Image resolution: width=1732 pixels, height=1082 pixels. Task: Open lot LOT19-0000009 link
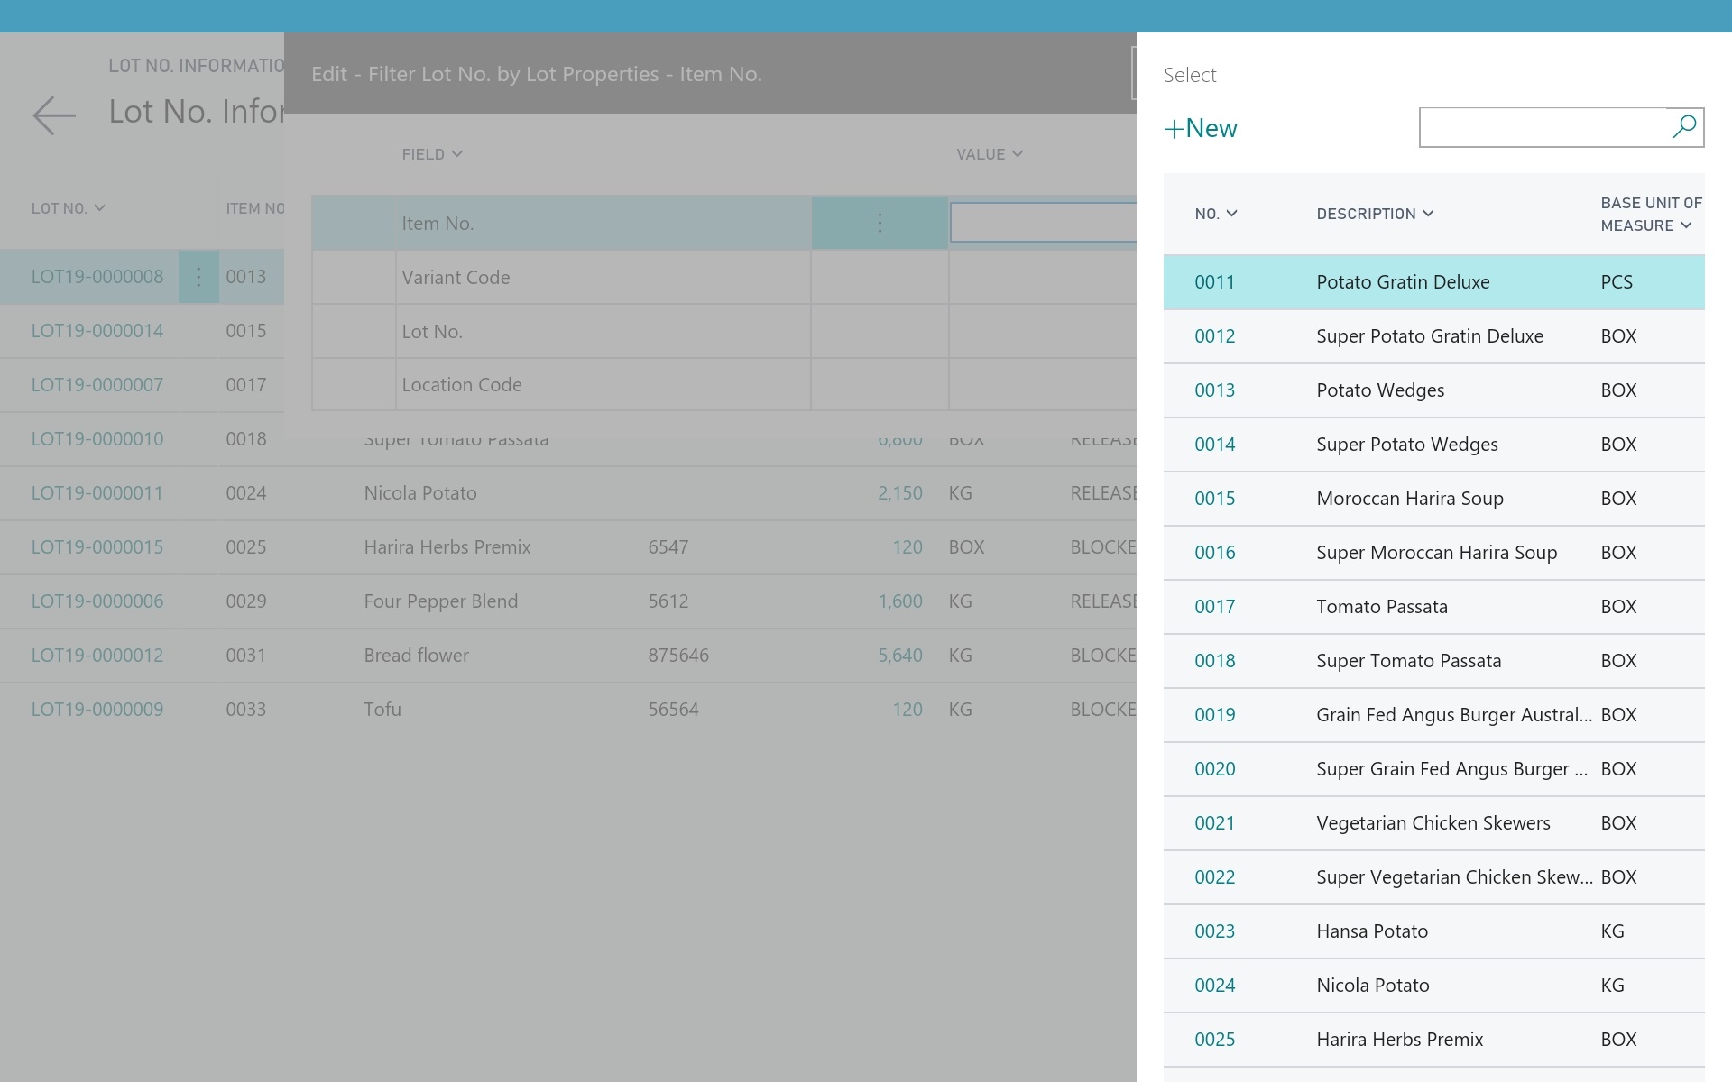(97, 710)
